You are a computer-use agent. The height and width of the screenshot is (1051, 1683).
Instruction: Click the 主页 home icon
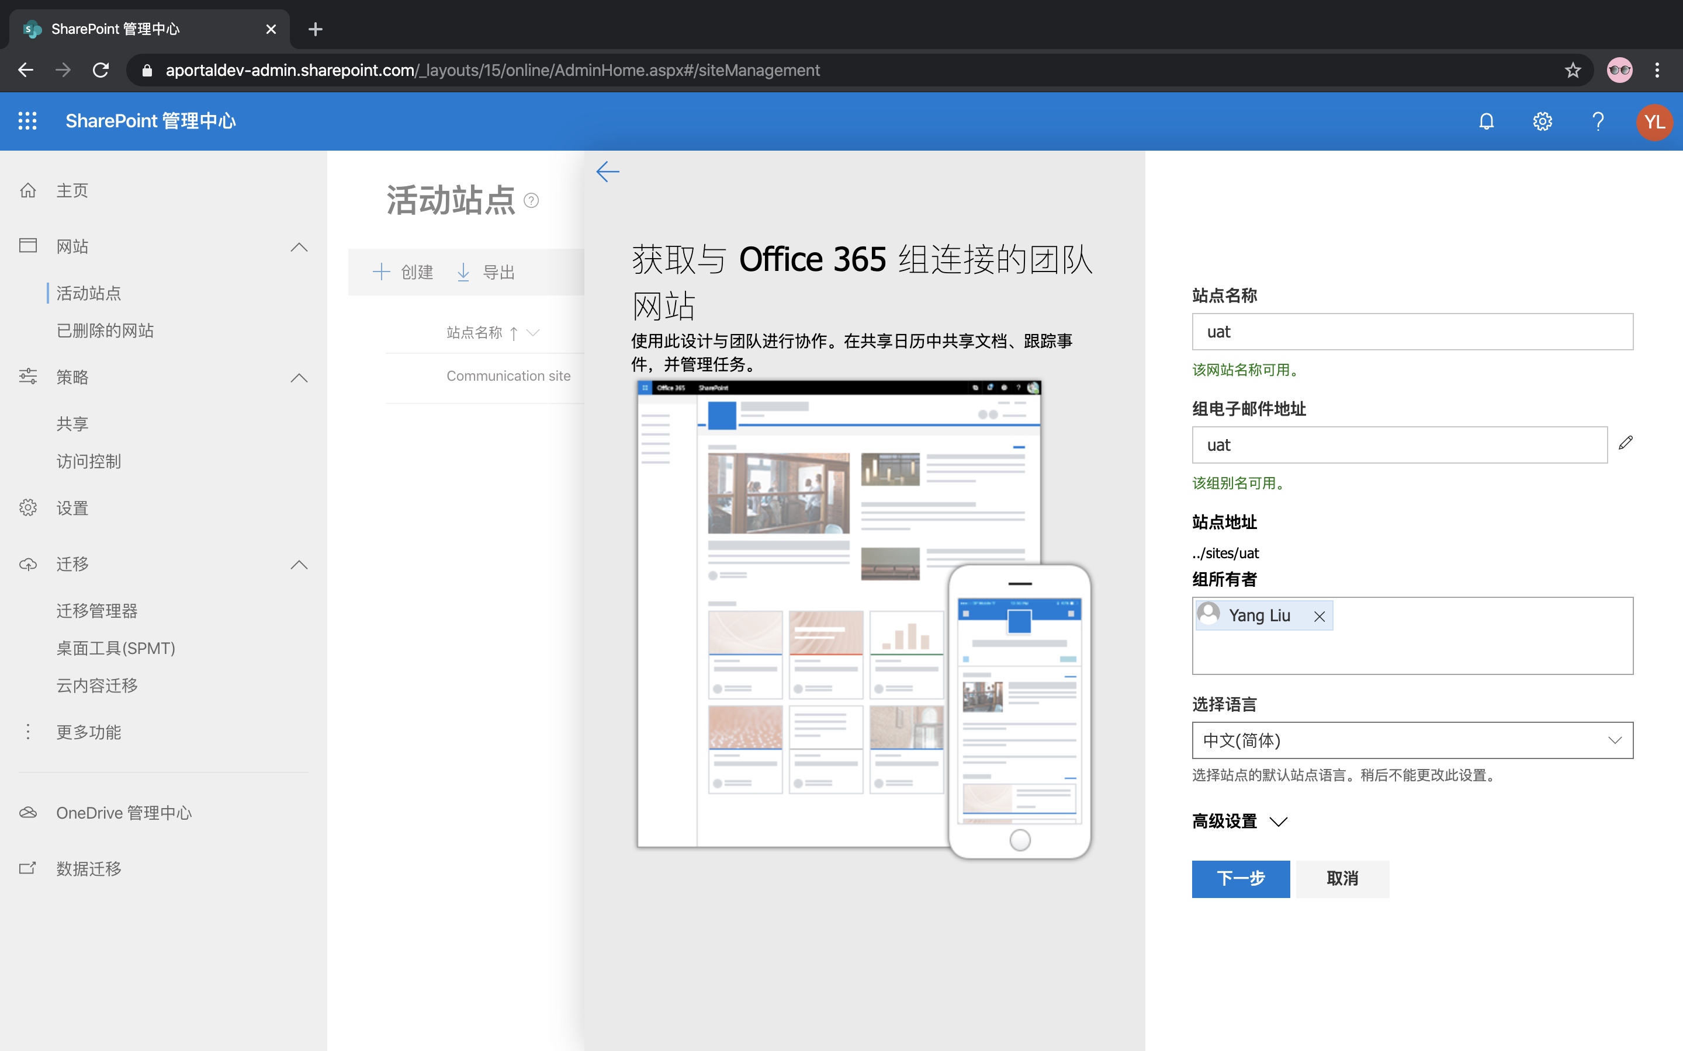point(28,190)
